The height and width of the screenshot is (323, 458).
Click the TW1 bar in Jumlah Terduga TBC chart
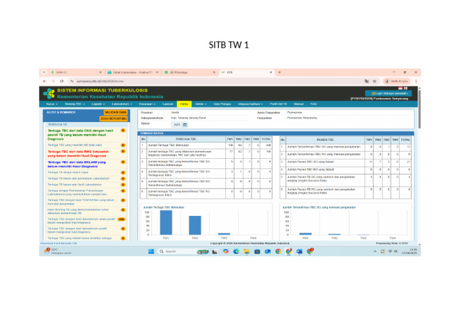pyautogui.click(x=166, y=222)
